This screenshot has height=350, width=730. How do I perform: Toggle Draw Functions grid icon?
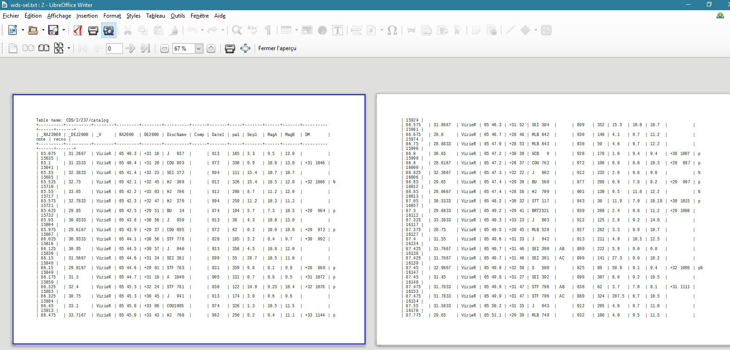[546, 31]
